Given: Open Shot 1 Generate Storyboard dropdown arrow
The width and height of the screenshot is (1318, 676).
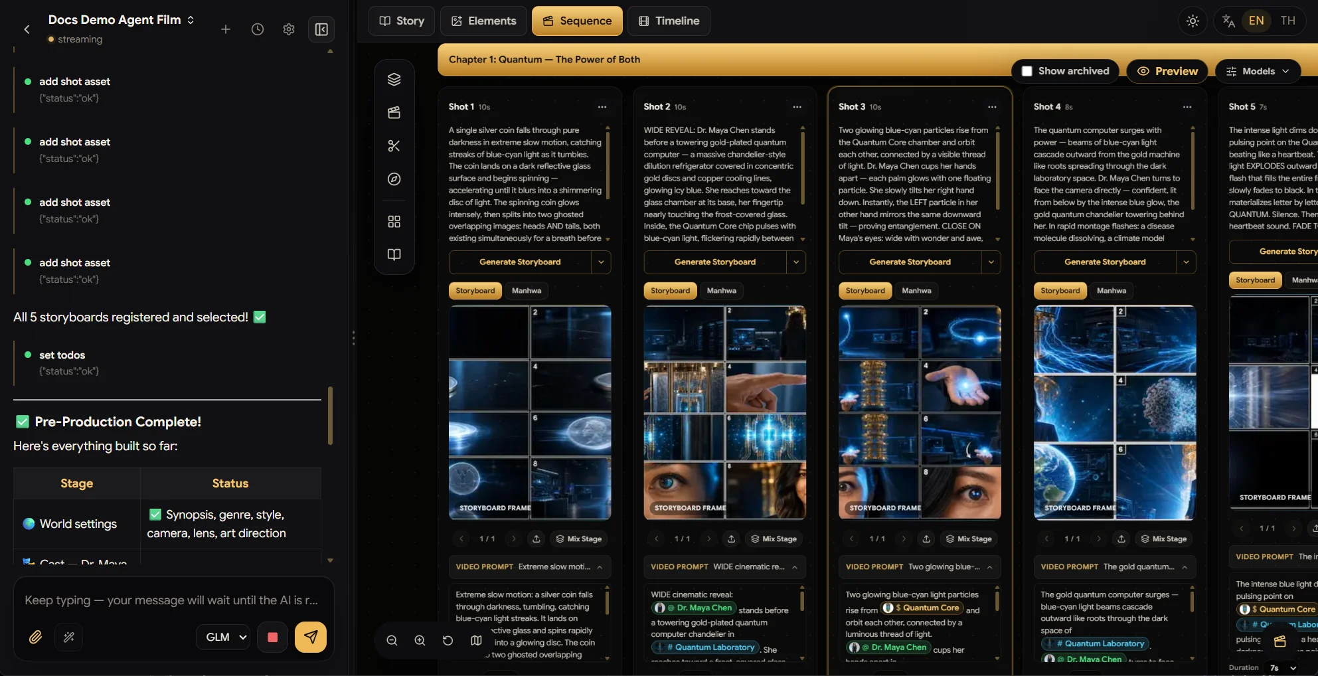Looking at the screenshot, I should coord(601,262).
